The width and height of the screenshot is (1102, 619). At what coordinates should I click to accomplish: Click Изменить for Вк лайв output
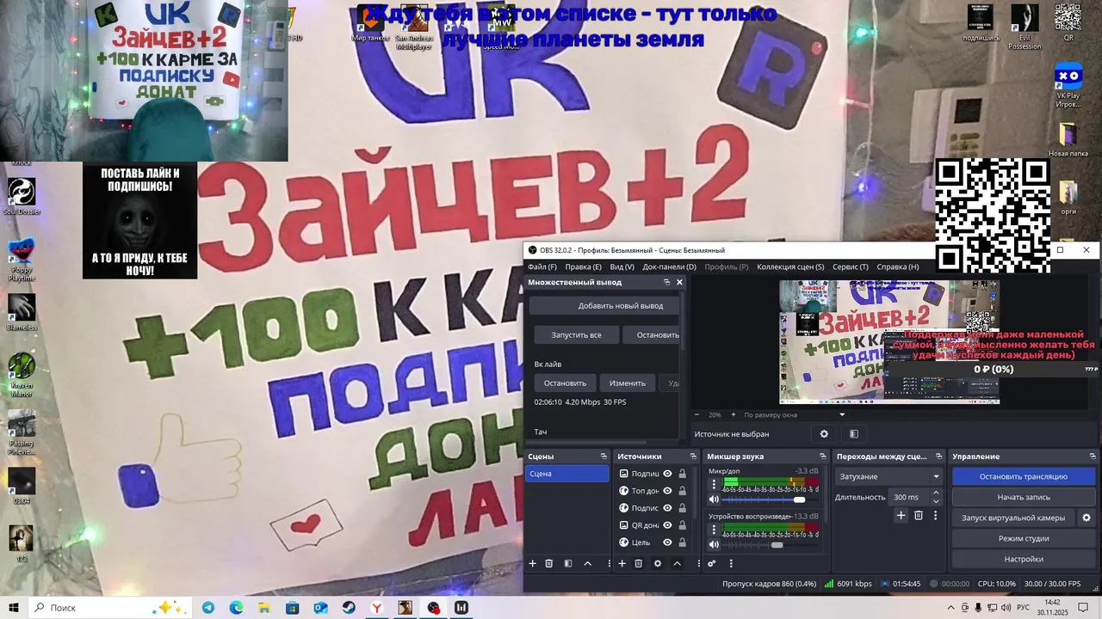627,383
